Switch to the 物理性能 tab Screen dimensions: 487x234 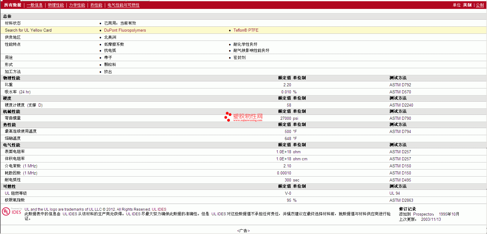click(x=56, y=5)
